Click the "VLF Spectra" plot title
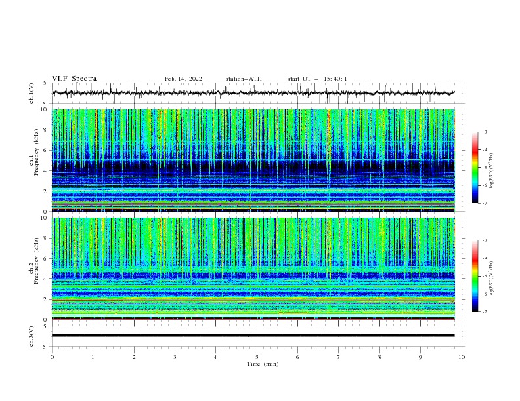520x401 pixels. tap(74, 79)
